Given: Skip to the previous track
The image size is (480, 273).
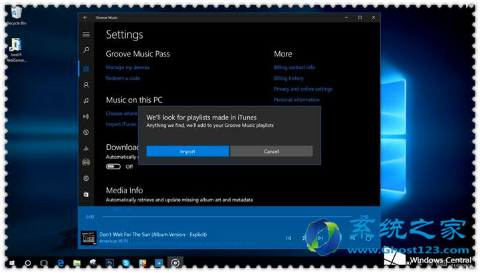Looking at the screenshot, I should tap(289, 238).
